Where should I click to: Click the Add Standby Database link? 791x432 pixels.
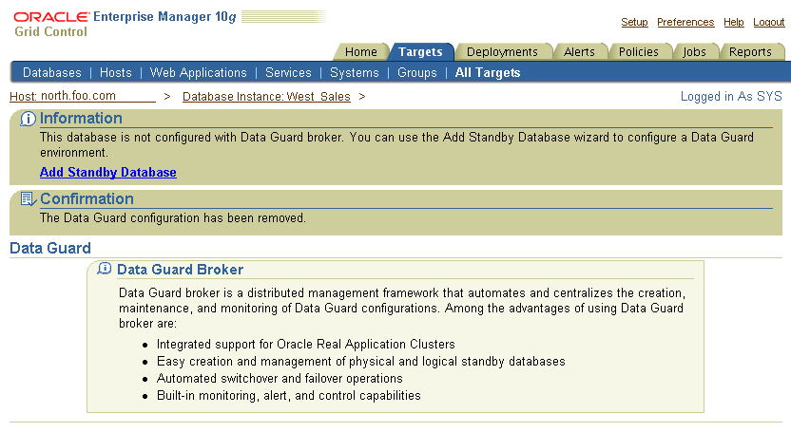(108, 172)
